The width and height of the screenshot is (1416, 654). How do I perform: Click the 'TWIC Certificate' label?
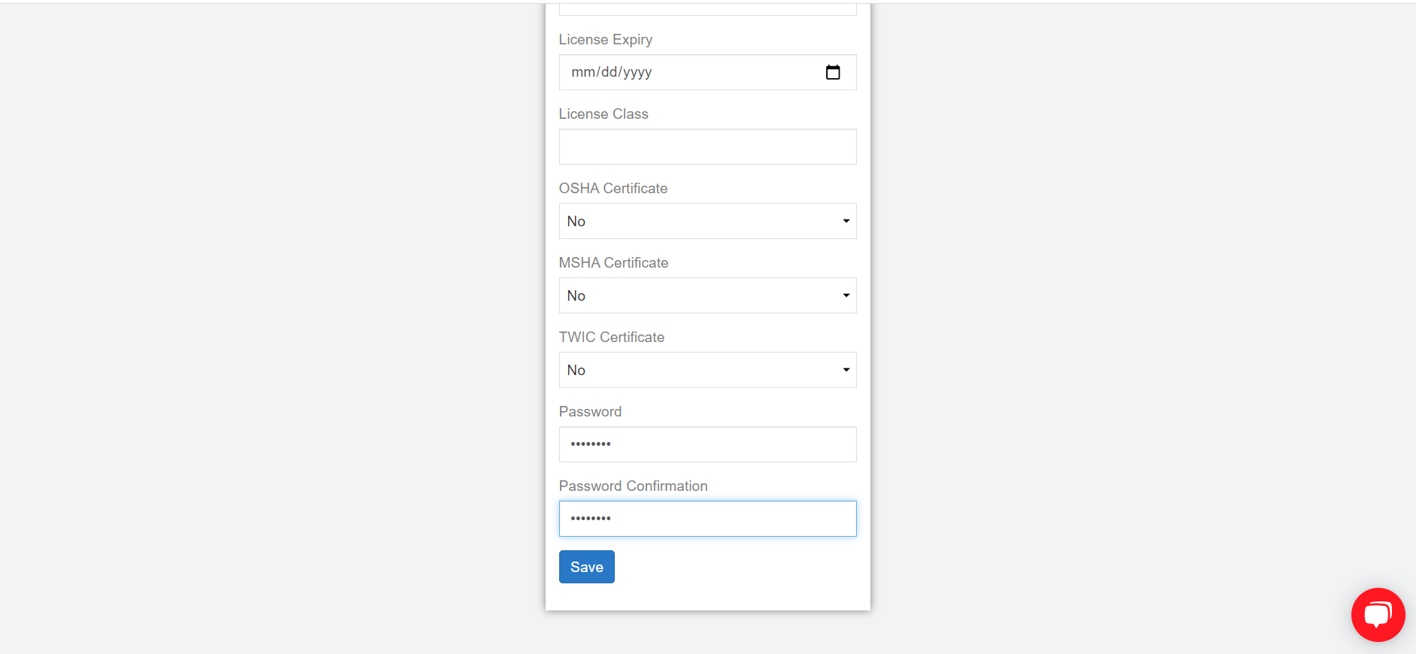tap(611, 338)
